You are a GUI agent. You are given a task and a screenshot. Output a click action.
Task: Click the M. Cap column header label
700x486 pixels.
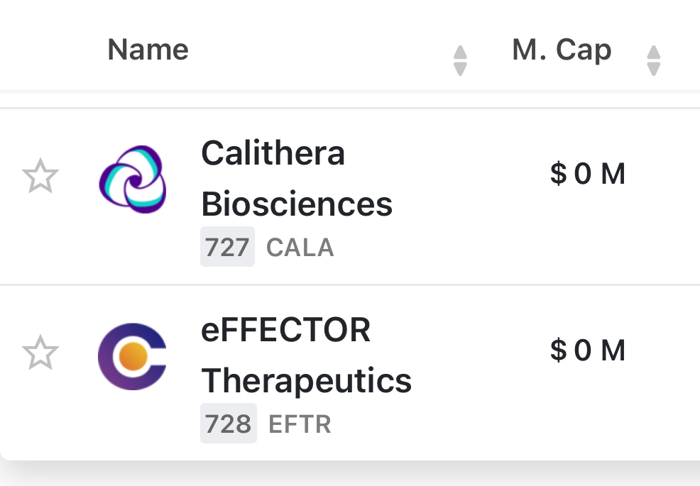562,50
